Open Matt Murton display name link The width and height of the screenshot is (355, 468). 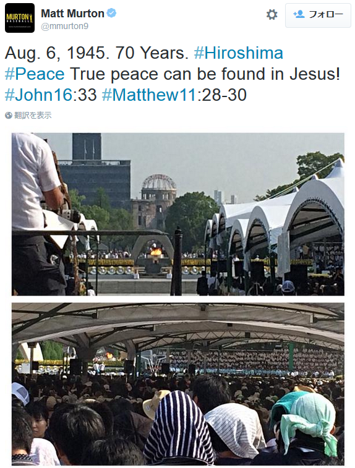pos(72,14)
